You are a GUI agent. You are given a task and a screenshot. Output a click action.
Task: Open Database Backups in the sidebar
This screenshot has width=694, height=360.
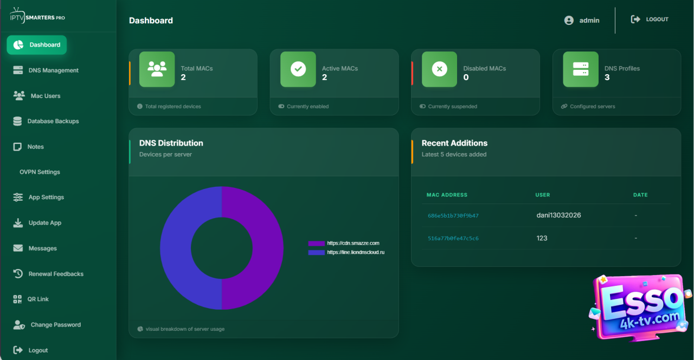click(53, 121)
